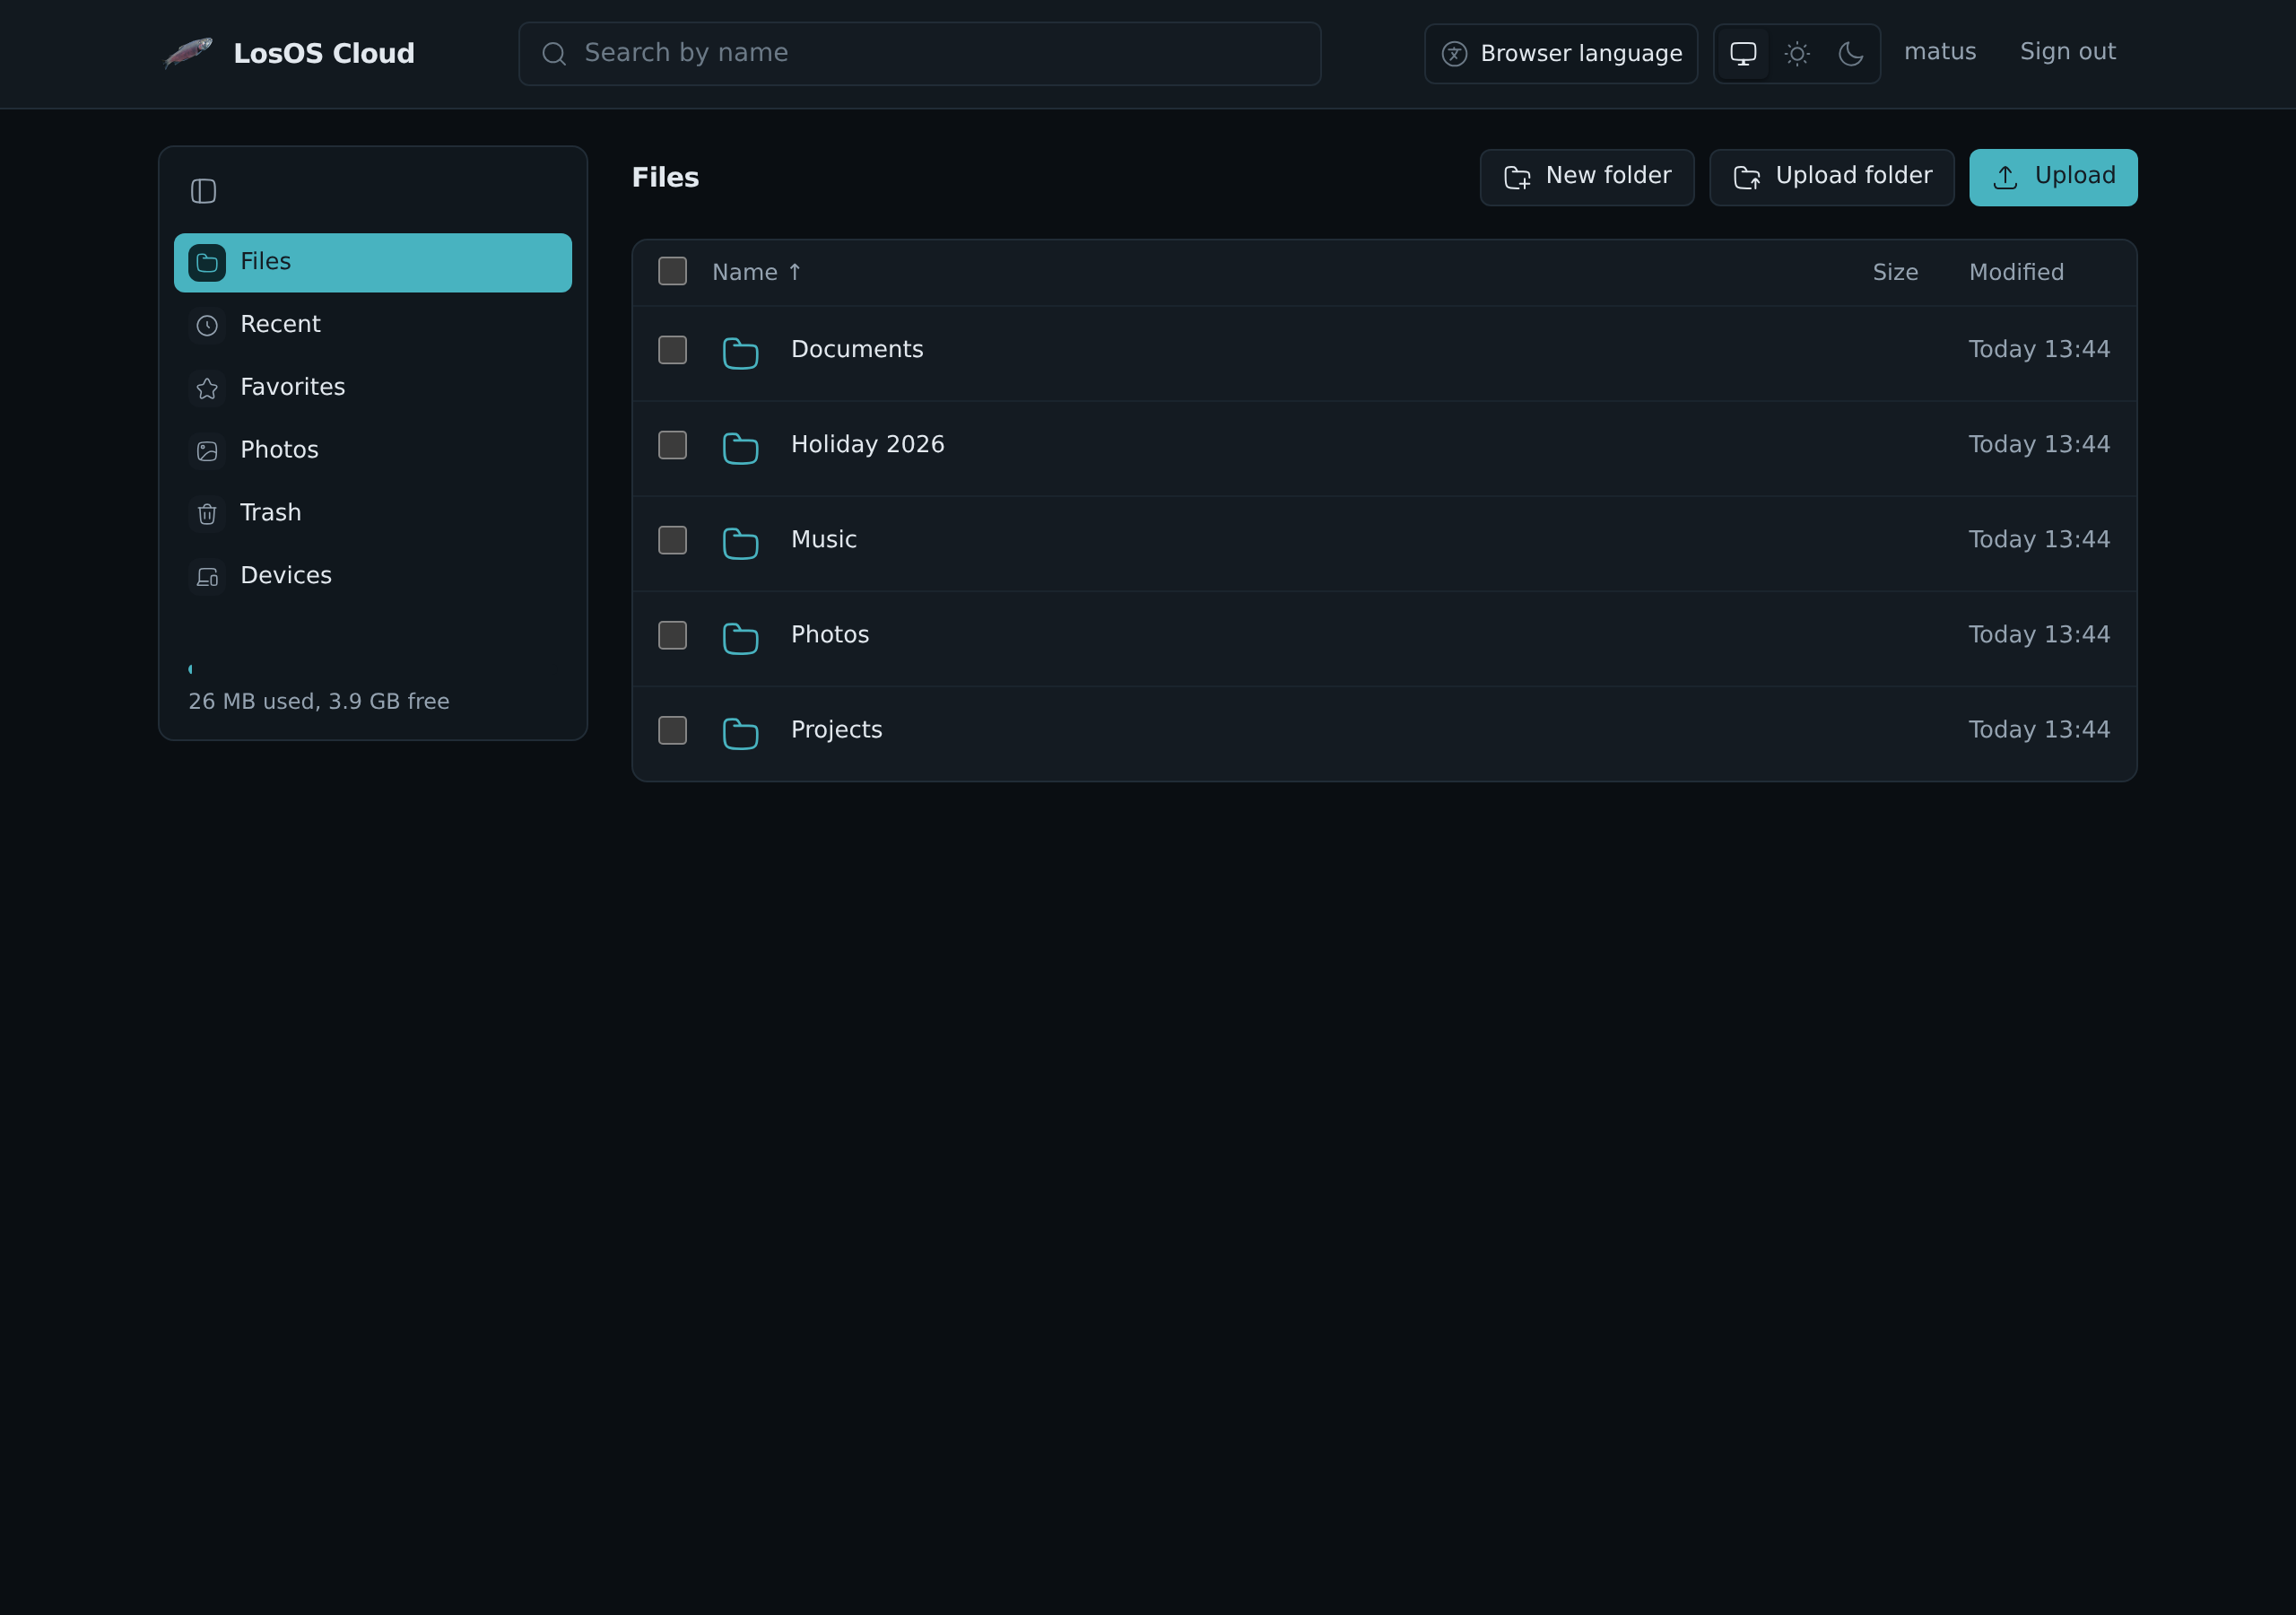Open Photos in sidebar
The height and width of the screenshot is (1615, 2296).
pyautogui.click(x=373, y=450)
